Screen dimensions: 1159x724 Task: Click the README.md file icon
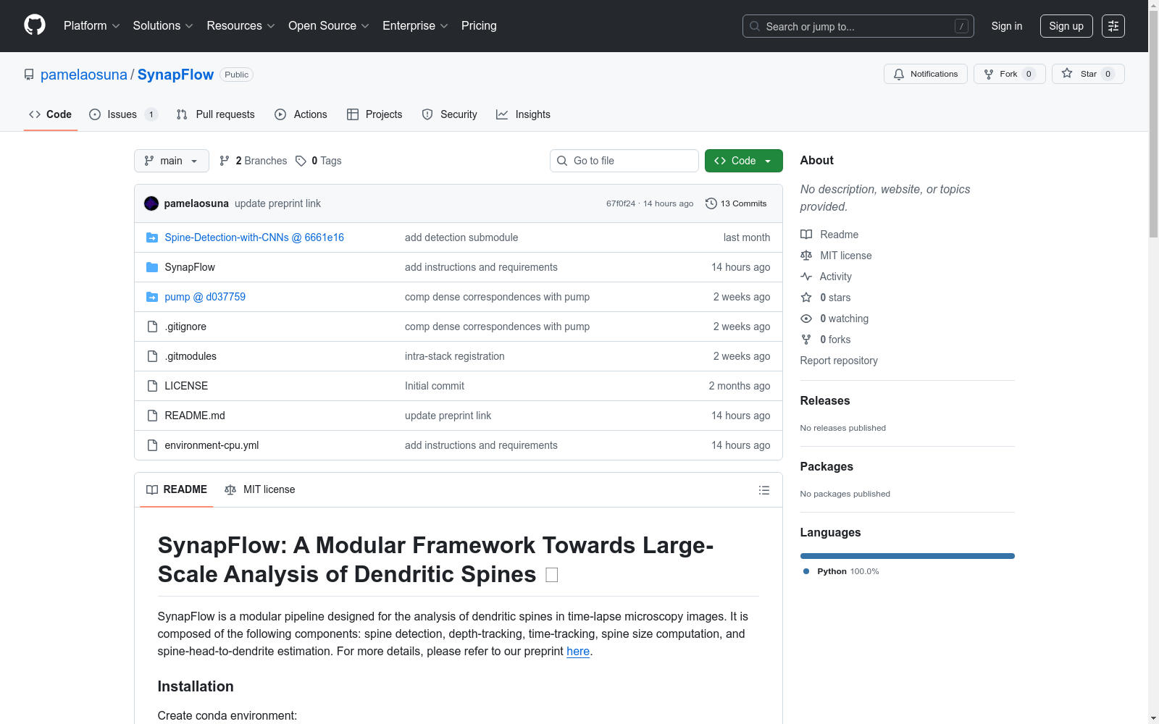coord(152,416)
